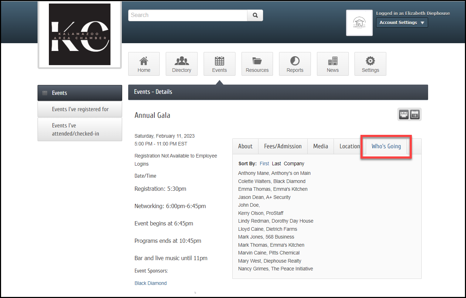466x298 pixels.
Task: Open the Home navigation icon
Action: point(144,64)
